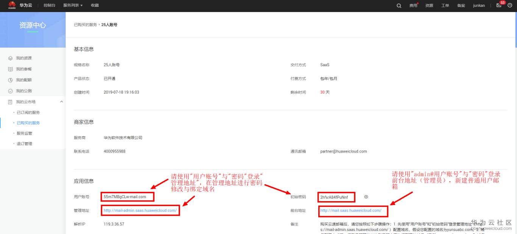This screenshot has height=234, width=517.
Task: Click the product status 已开通
Action: click(x=109, y=79)
